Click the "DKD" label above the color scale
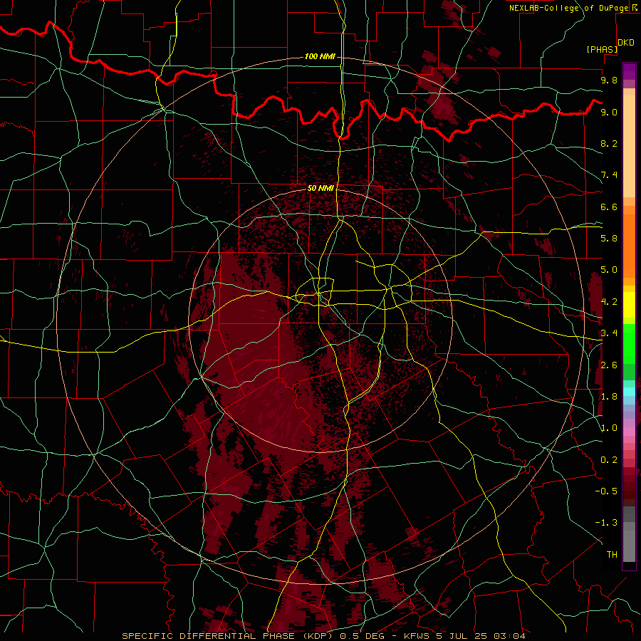641x641 pixels. tap(626, 43)
